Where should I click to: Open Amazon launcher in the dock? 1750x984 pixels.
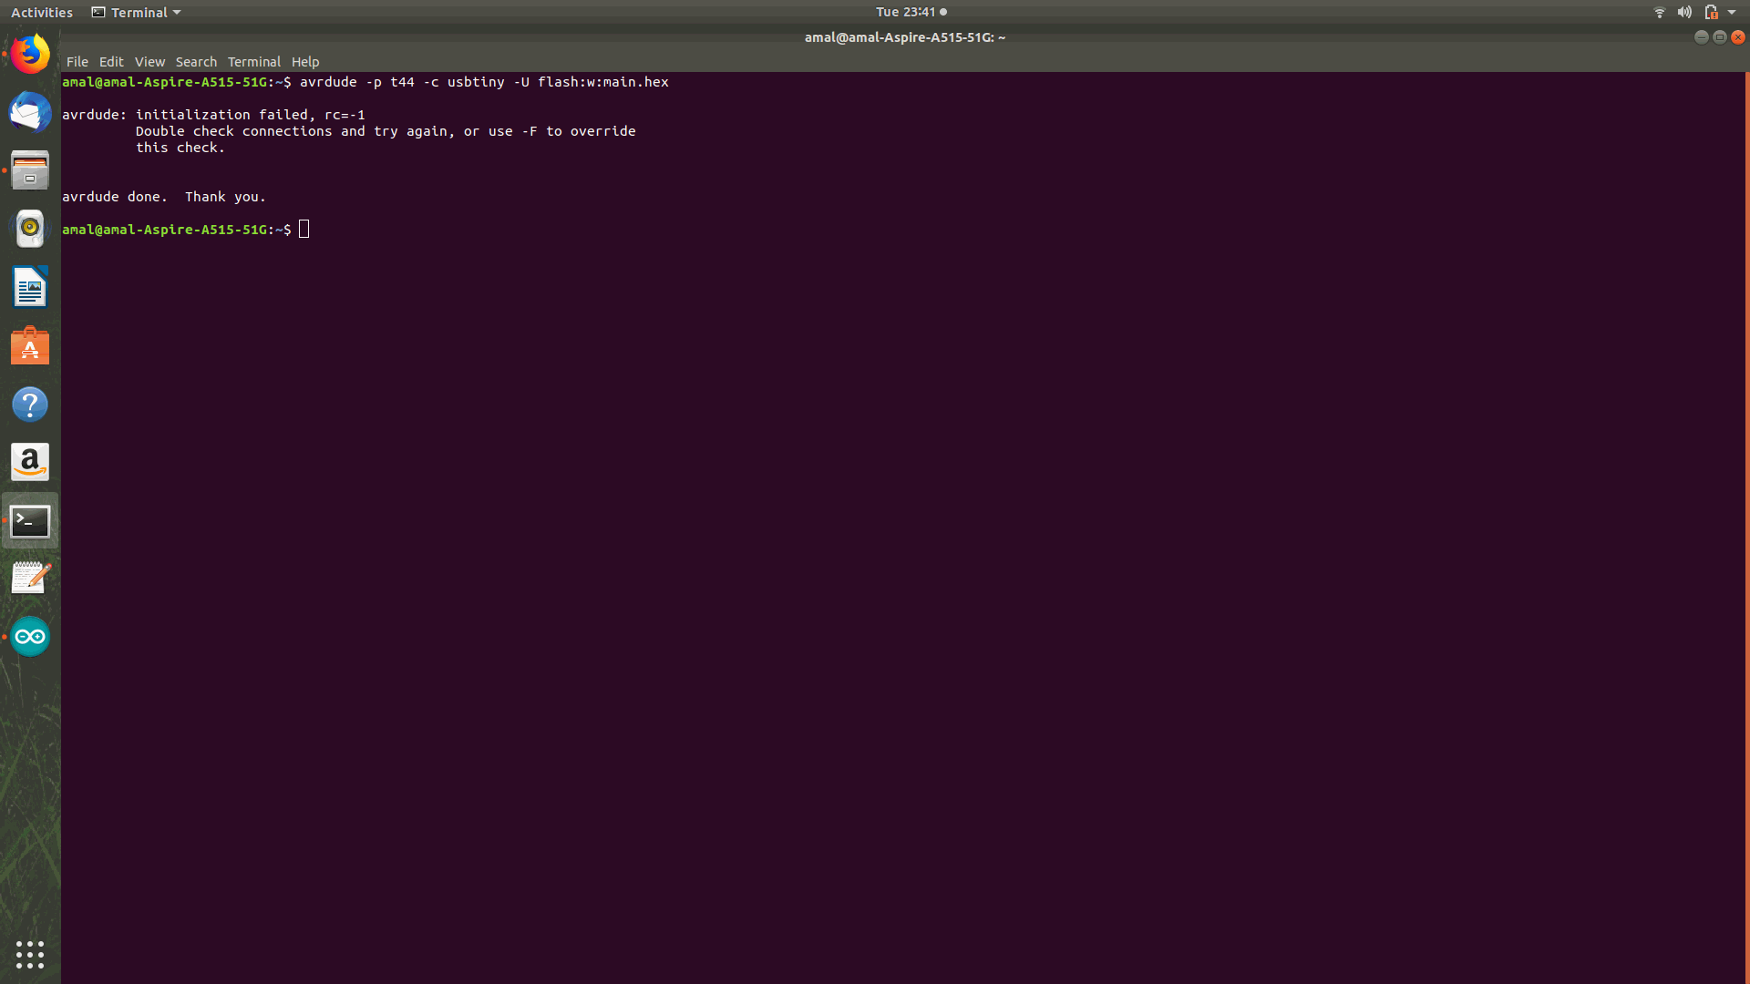click(30, 462)
